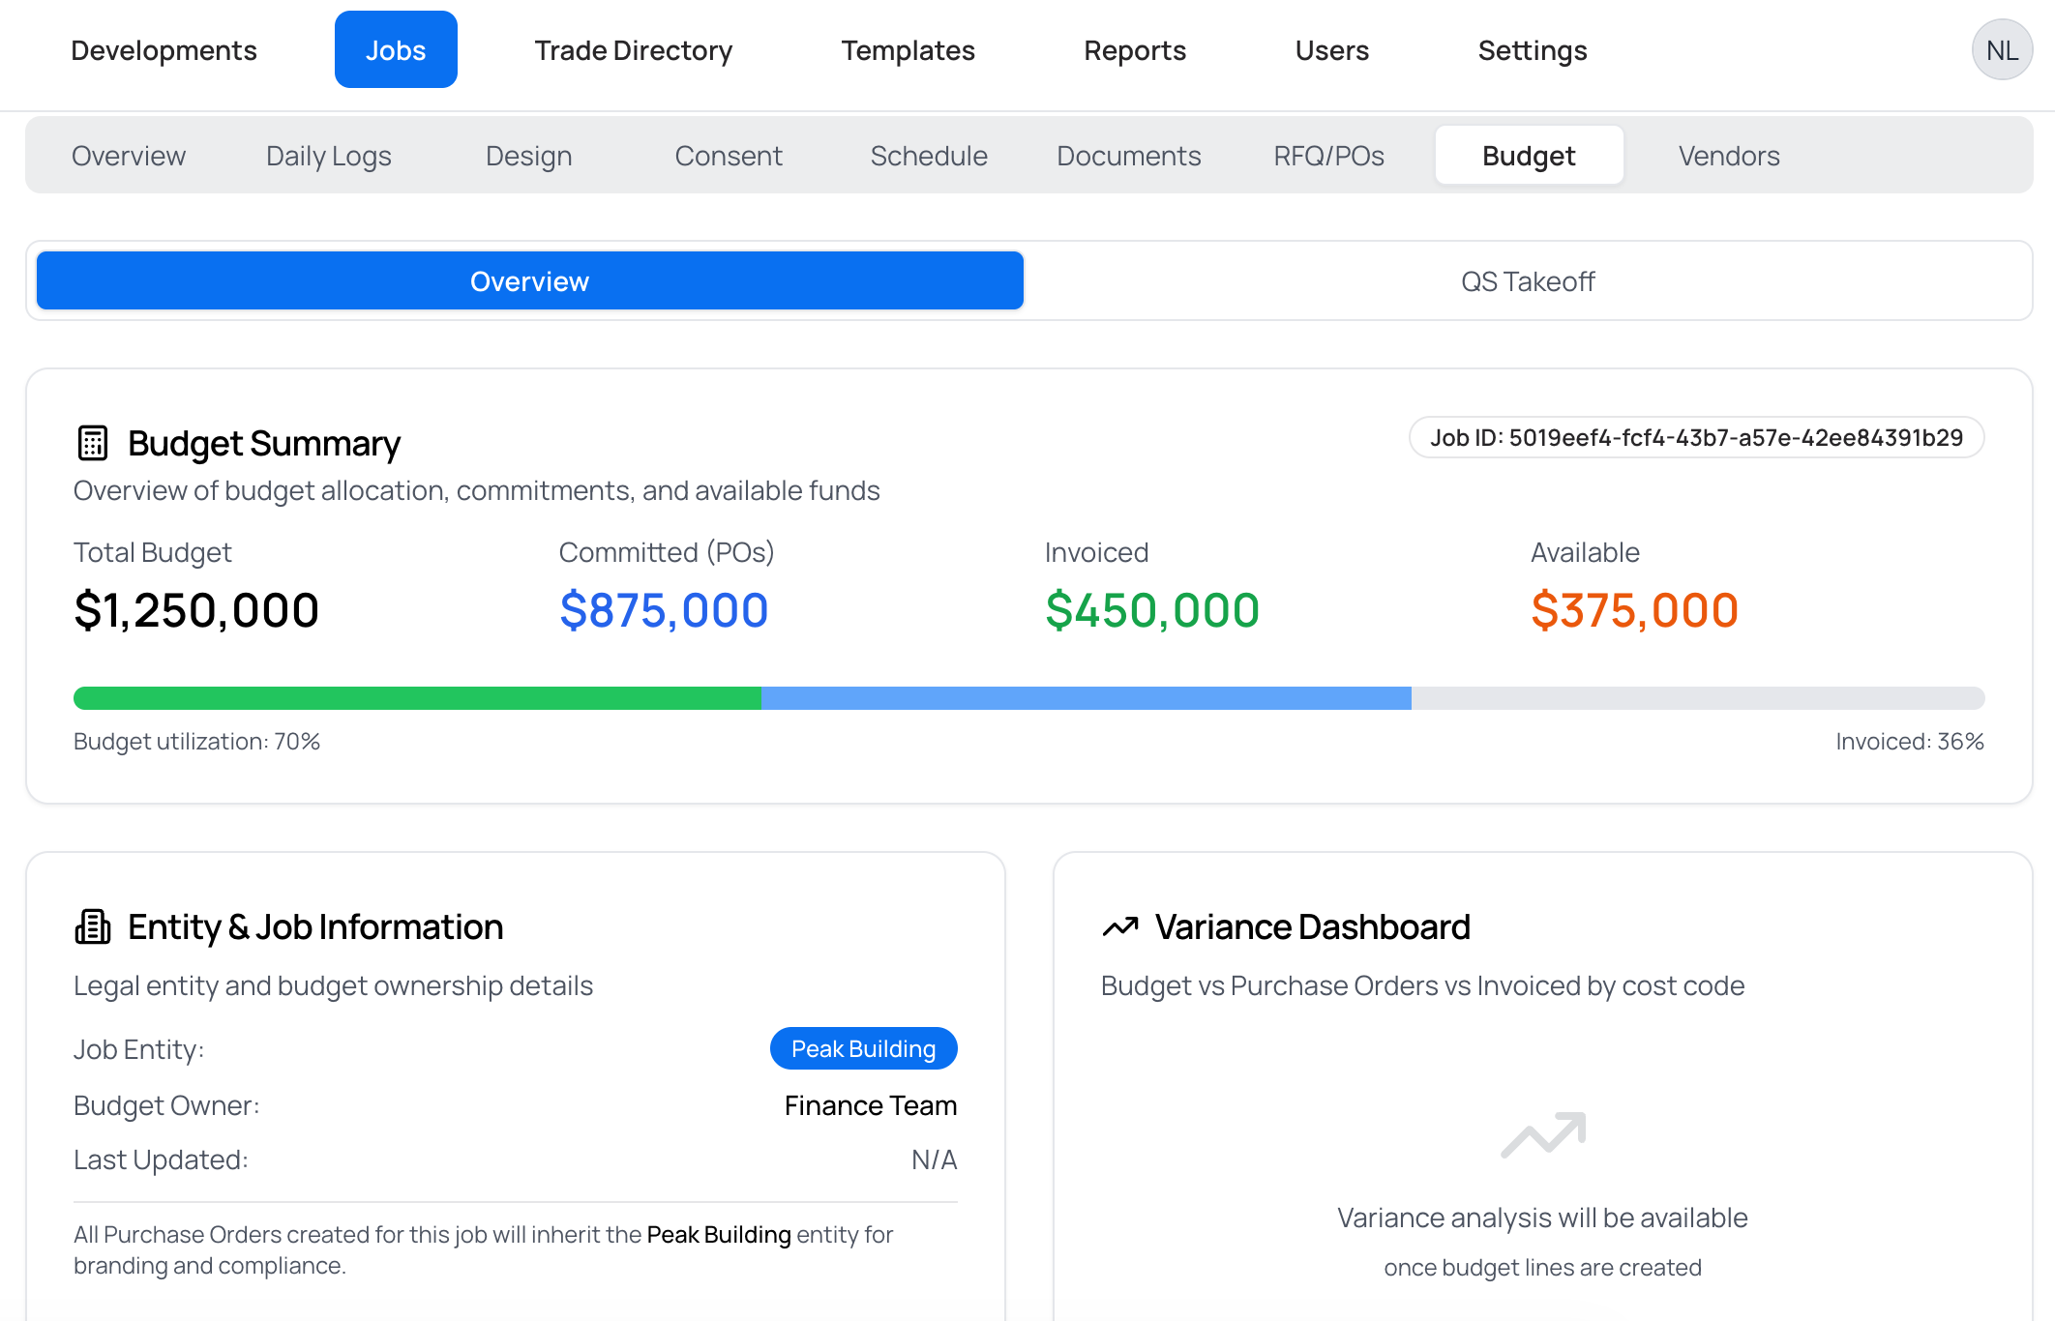This screenshot has height=1321, width=2055.
Task: Open Templates from the top navigation
Action: point(908,49)
